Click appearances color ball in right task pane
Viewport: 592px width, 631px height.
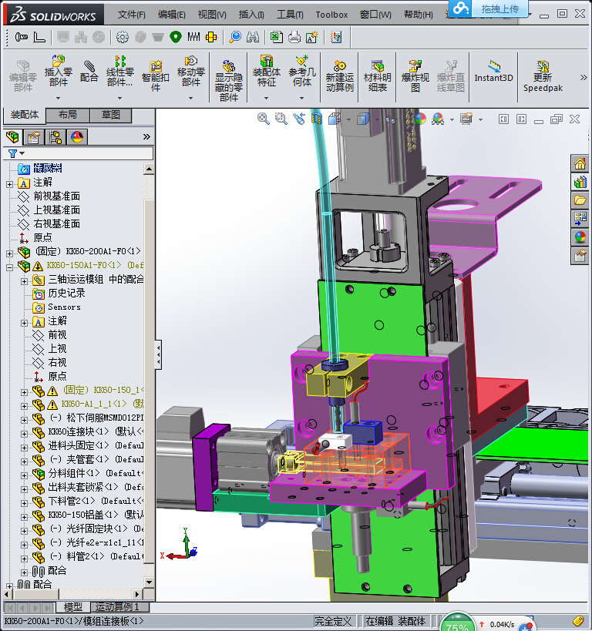(580, 237)
